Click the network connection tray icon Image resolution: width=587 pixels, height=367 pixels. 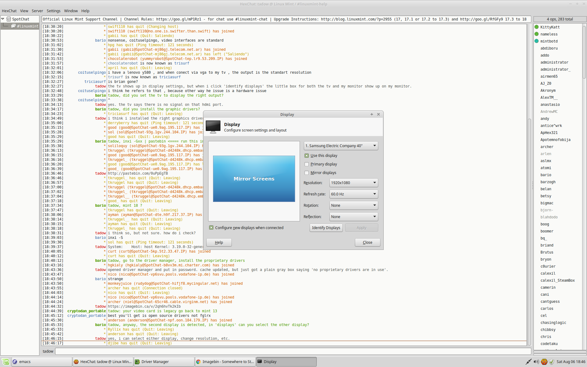[528, 361]
